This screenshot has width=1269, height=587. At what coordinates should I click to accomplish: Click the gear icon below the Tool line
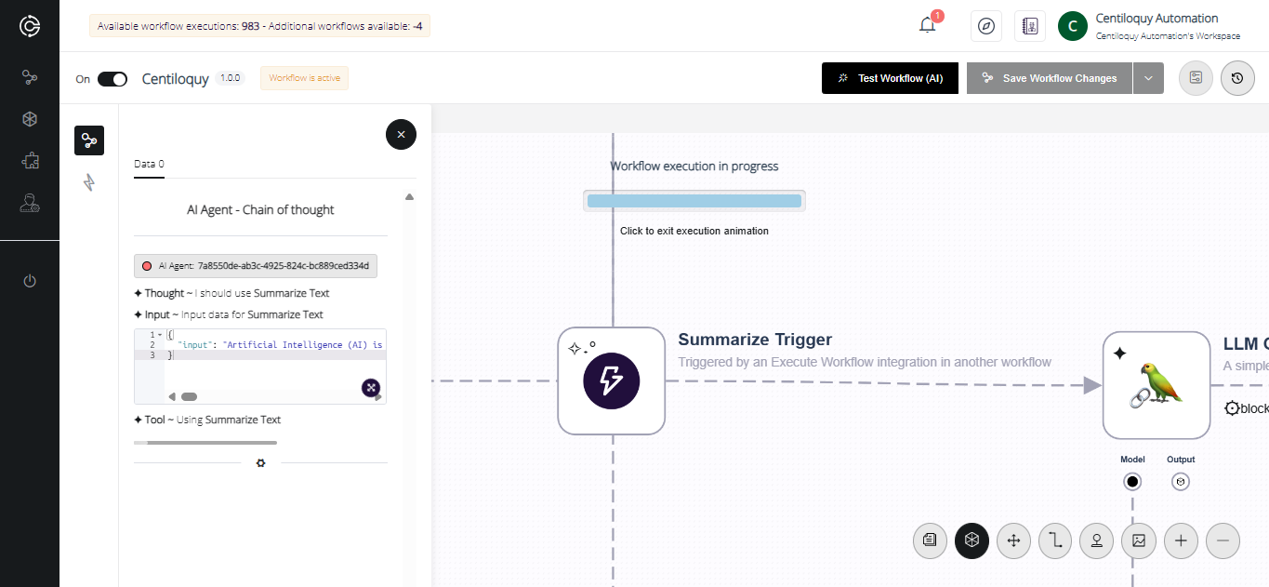click(x=260, y=462)
